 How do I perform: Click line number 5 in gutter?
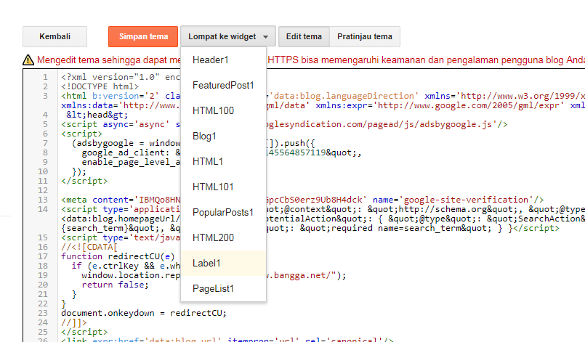pos(45,124)
